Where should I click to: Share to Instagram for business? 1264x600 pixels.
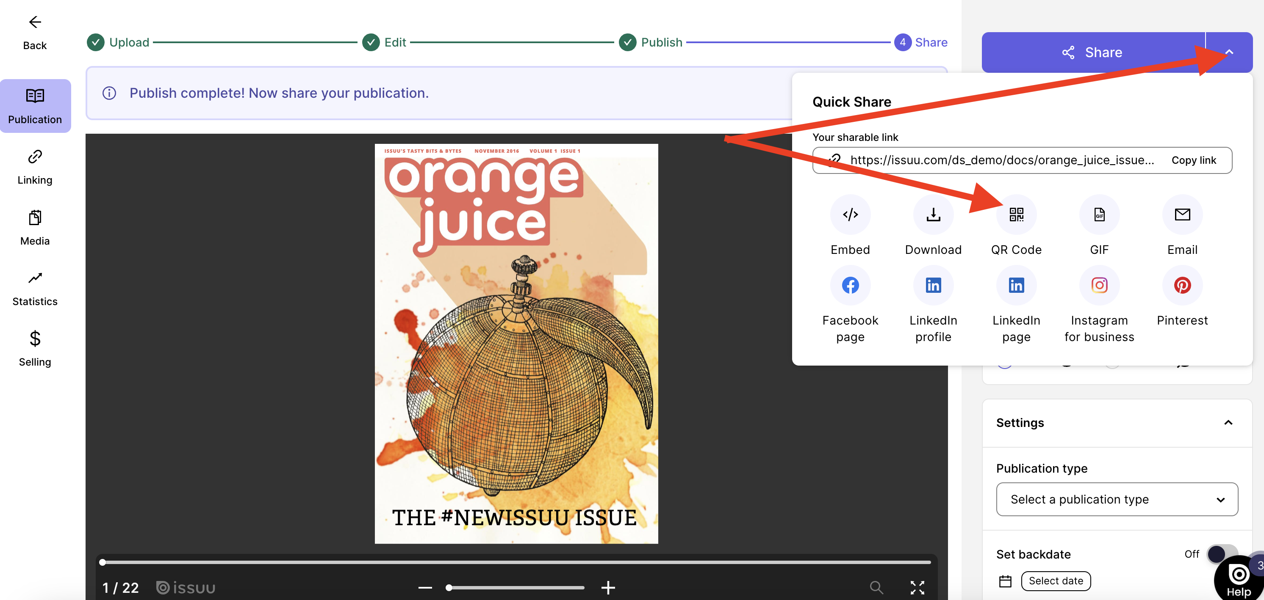pos(1099,285)
